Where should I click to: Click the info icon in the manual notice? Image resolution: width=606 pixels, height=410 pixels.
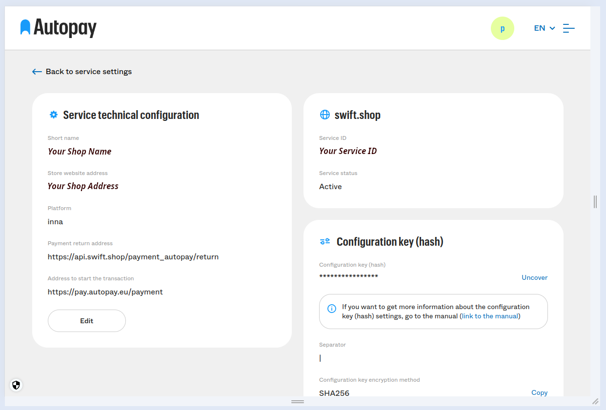(x=332, y=309)
